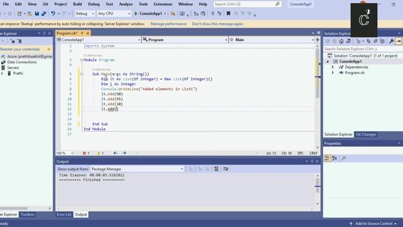This screenshot has width=403, height=227.
Task: Open the Any CPU platform dropdown
Action: pos(114,13)
